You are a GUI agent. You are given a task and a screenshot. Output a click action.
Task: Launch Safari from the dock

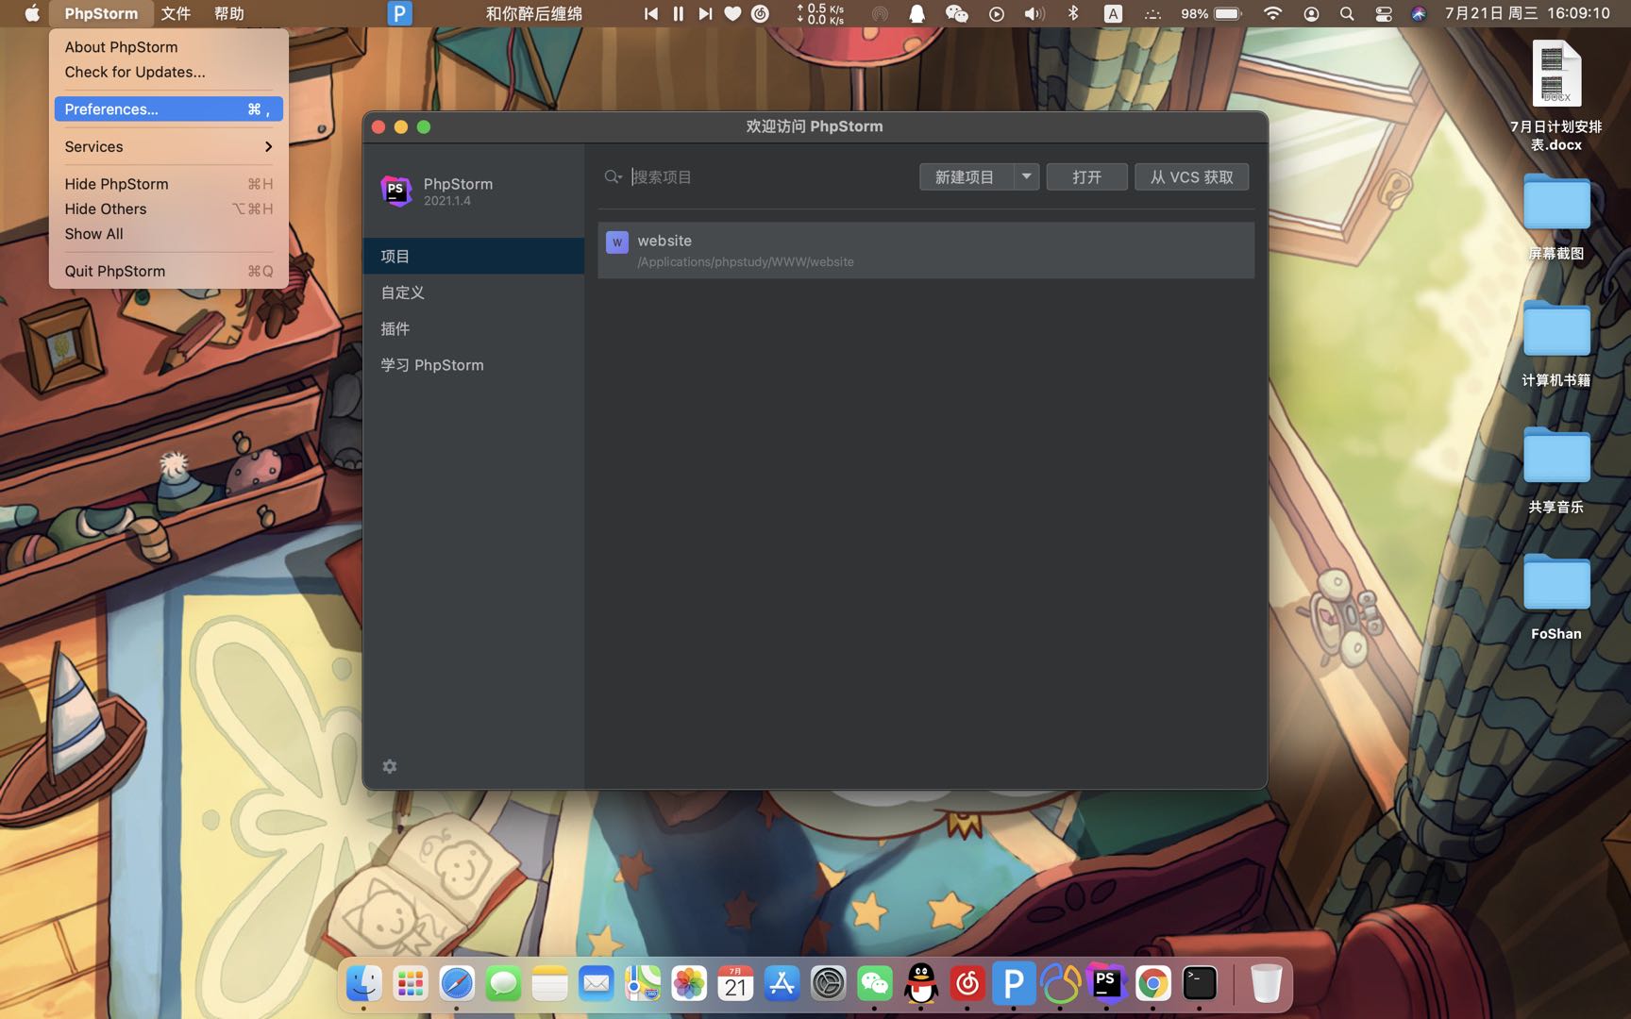click(456, 984)
